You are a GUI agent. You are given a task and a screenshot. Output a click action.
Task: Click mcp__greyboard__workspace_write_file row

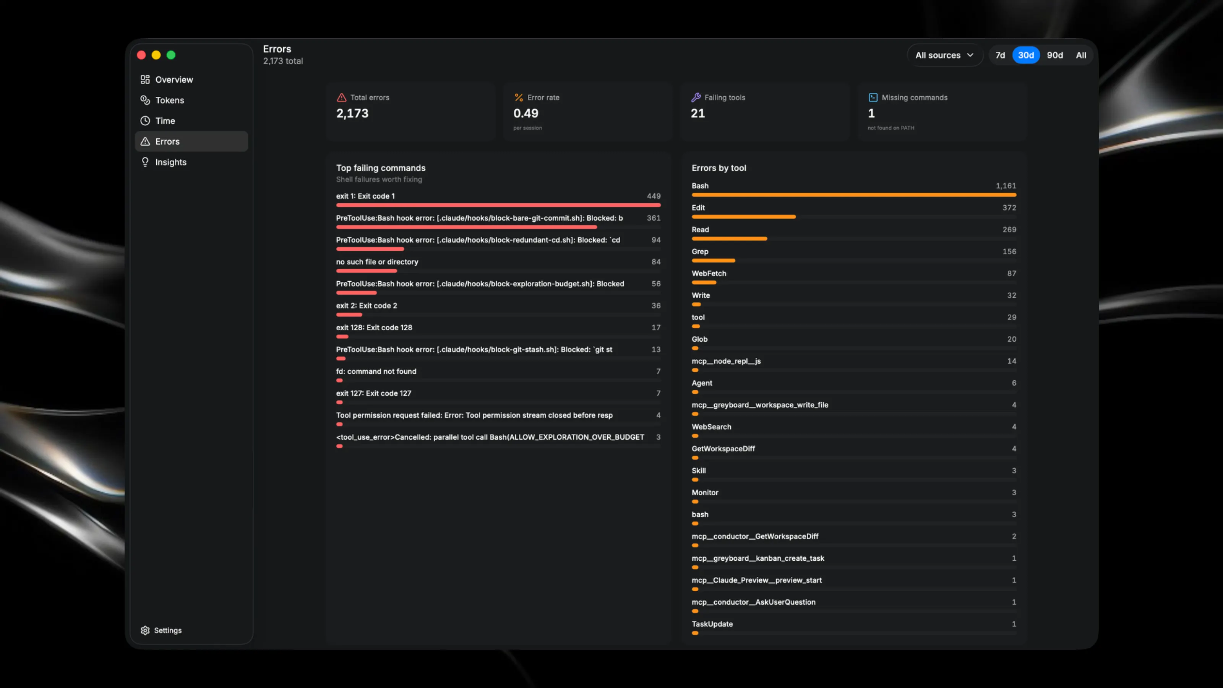854,408
